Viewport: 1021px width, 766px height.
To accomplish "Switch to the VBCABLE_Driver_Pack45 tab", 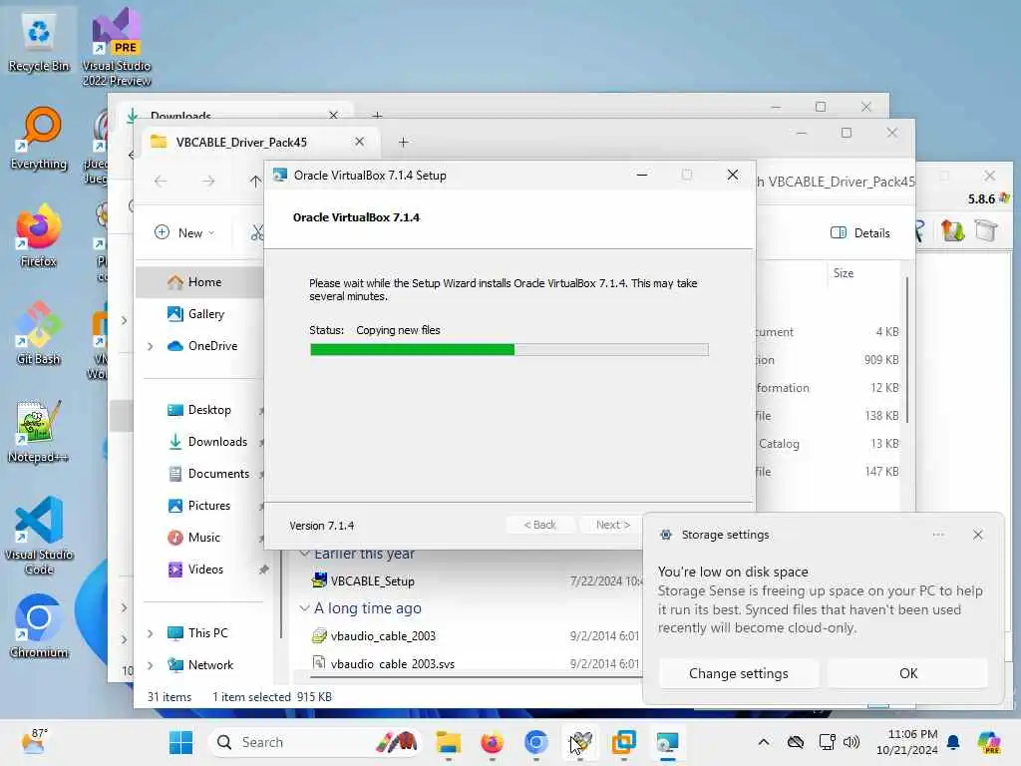I will [x=242, y=142].
